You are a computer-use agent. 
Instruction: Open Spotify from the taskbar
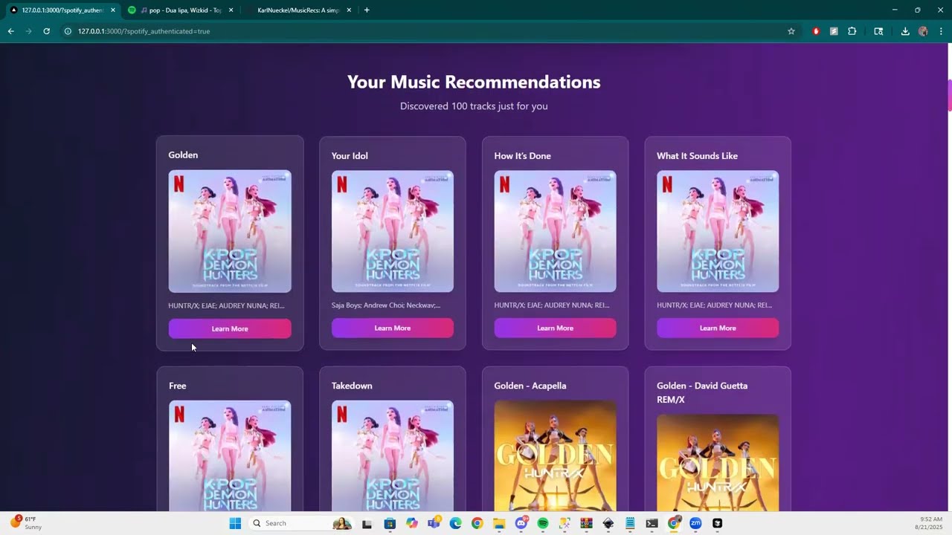(x=542, y=523)
